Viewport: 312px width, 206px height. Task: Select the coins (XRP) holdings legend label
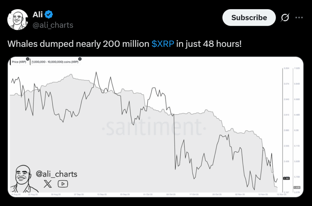pos(55,62)
